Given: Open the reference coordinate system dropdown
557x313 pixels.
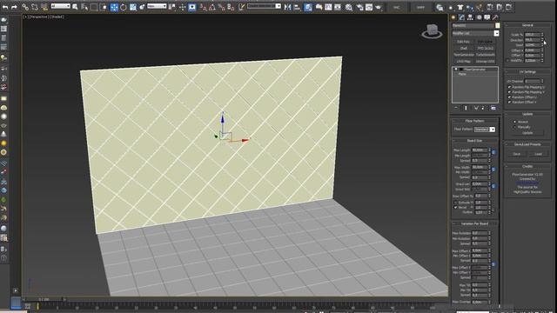Looking at the screenshot, I should pyautogui.click(x=157, y=6).
